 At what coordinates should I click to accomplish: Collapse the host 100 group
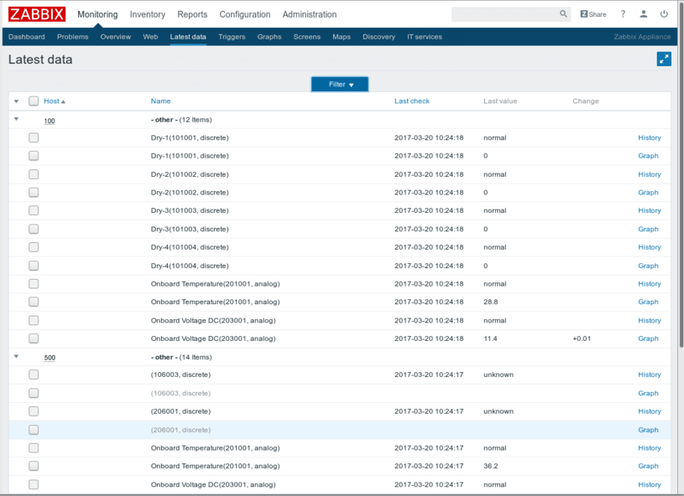click(16, 120)
